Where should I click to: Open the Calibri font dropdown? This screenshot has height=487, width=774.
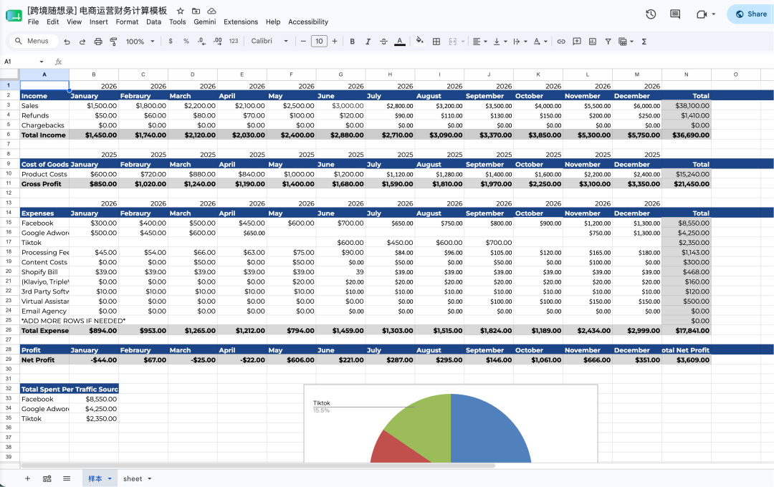269,42
